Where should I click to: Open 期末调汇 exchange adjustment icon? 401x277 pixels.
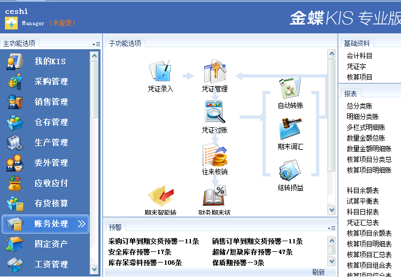[290, 129]
